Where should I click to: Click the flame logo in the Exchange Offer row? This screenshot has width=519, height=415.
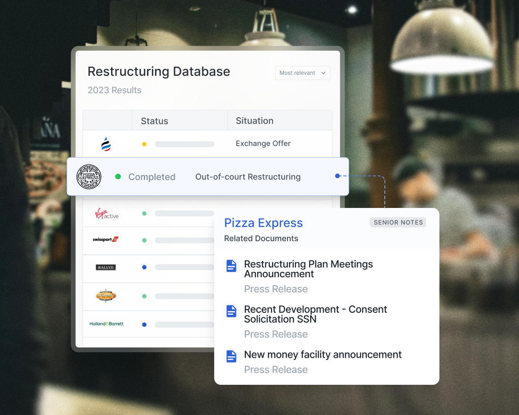[x=106, y=144]
